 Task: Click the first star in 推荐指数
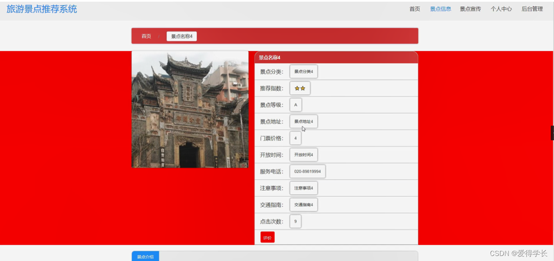(297, 88)
